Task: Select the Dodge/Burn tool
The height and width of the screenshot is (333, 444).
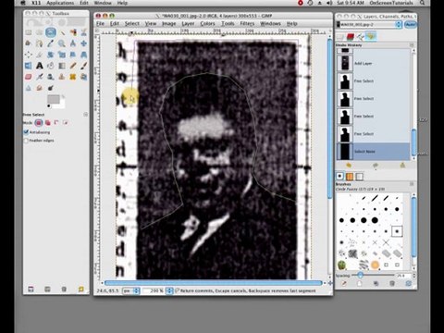Action: tap(51, 88)
